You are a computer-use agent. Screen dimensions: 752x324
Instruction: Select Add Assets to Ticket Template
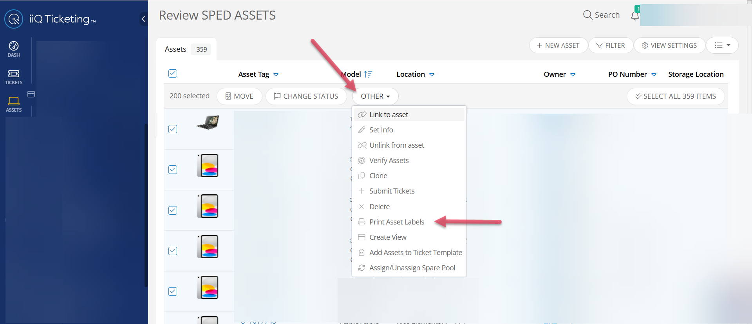click(x=409, y=252)
